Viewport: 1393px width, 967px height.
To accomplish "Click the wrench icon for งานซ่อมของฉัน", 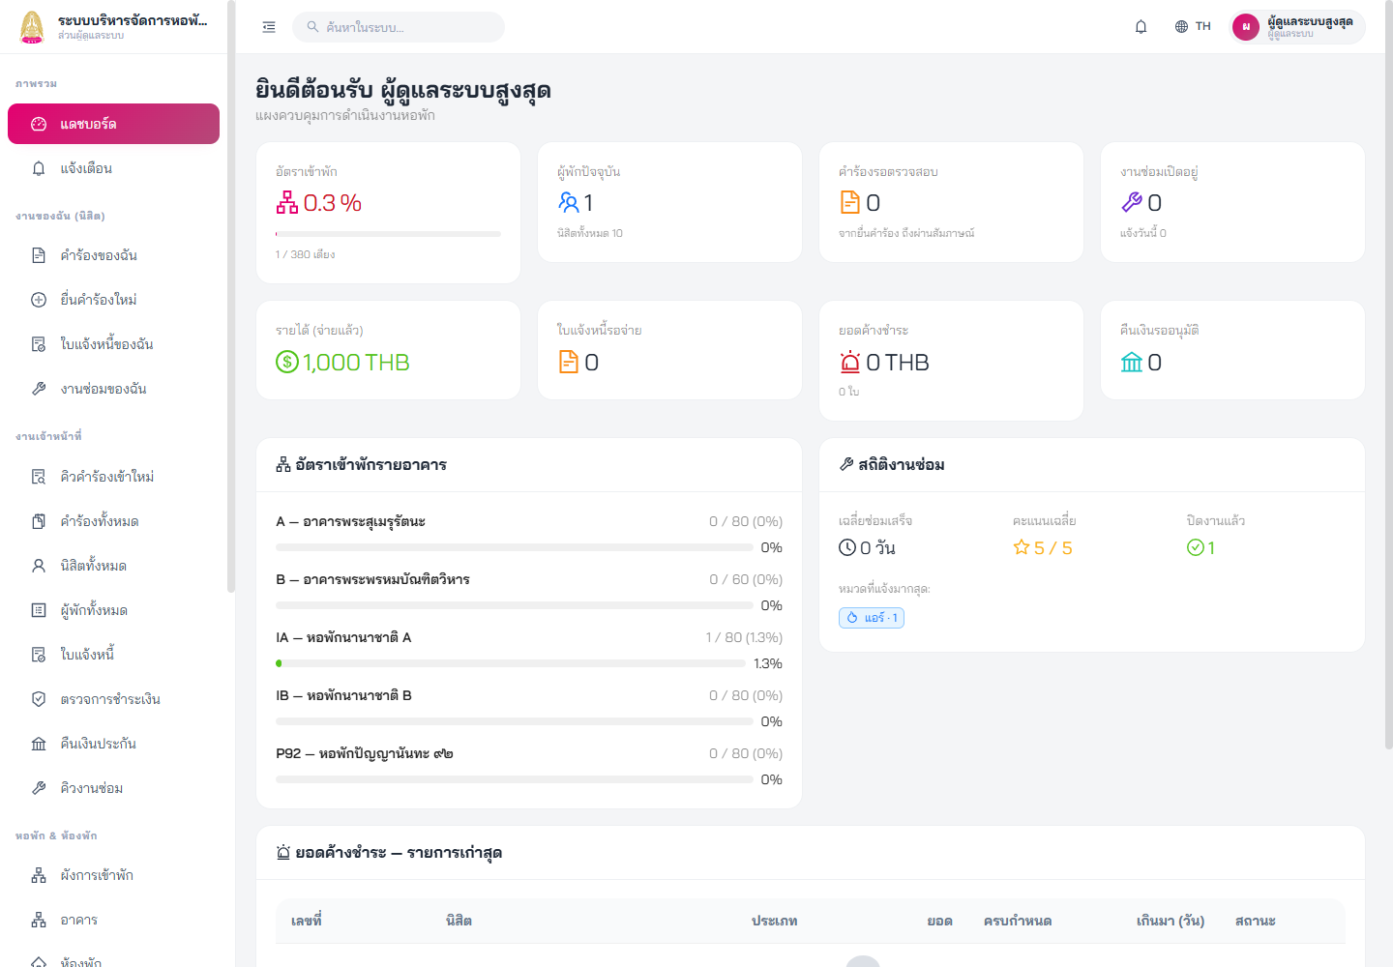I will pos(39,389).
